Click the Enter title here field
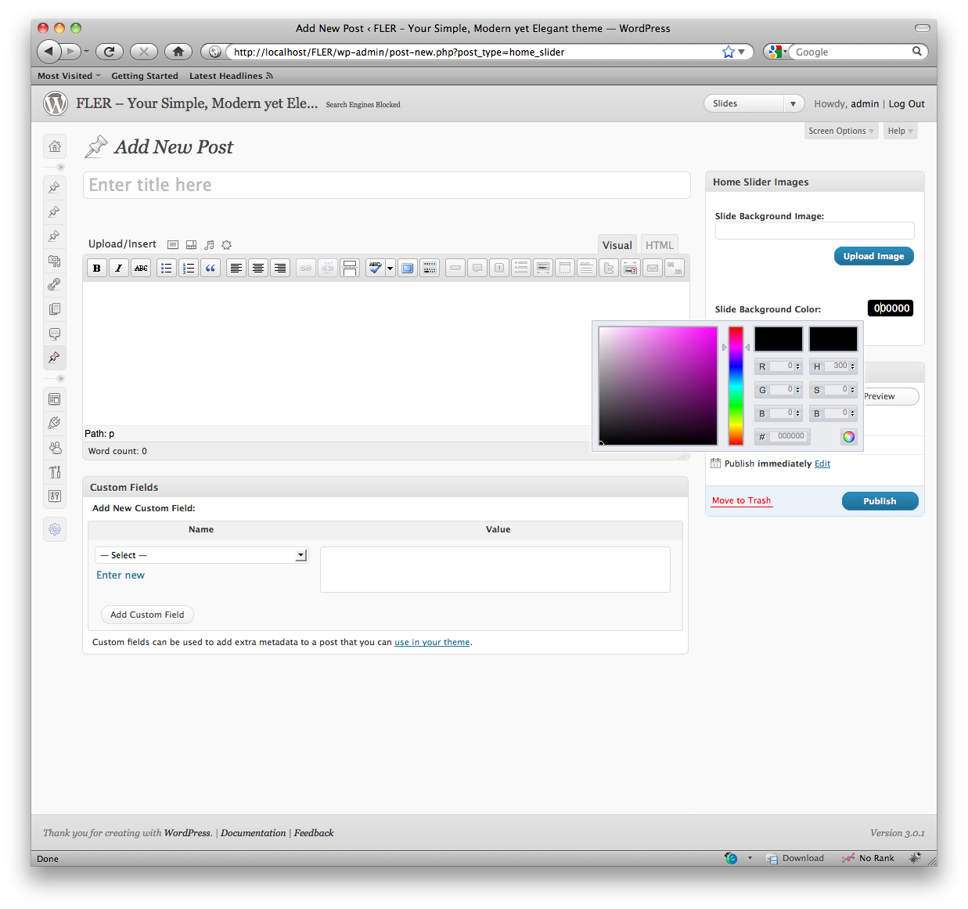Screen dimensions: 968x909 click(387, 186)
